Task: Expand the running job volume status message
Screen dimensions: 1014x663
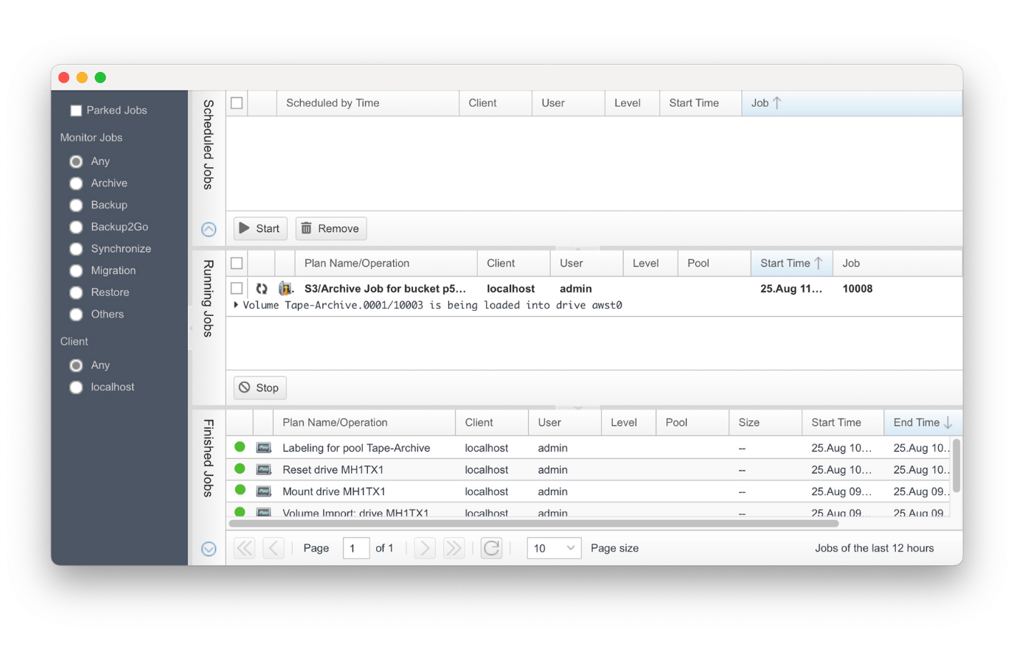Action: click(236, 305)
